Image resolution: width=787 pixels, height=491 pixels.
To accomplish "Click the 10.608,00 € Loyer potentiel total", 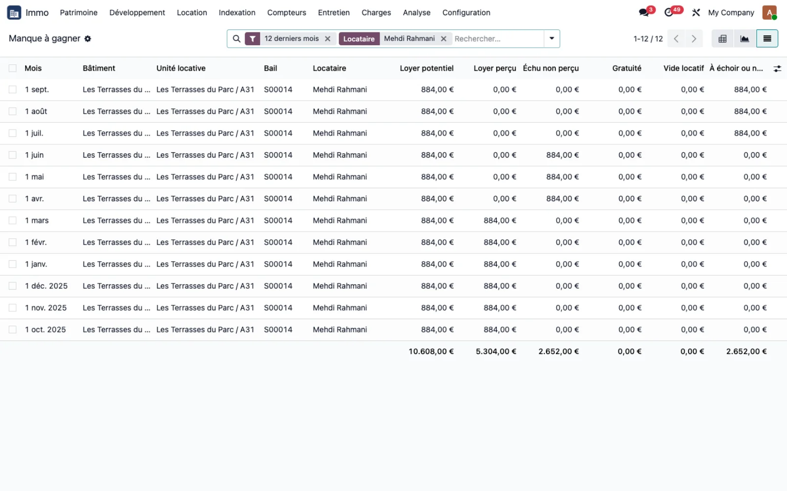I will click(x=431, y=352).
